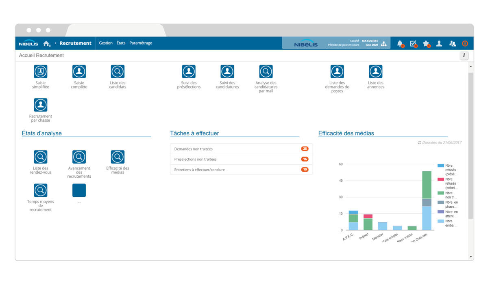The width and height of the screenshot is (488, 284).
Task: Open the tasks checkmark icon in header
Action: (x=413, y=43)
